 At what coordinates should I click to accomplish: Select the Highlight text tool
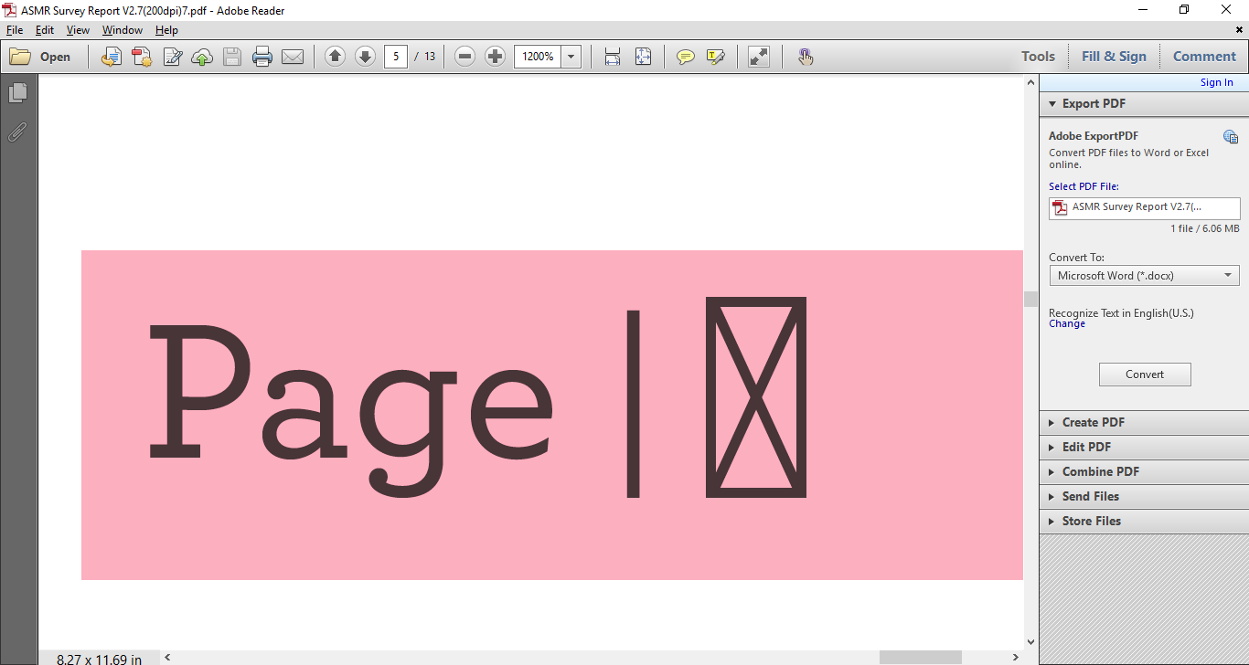(715, 57)
